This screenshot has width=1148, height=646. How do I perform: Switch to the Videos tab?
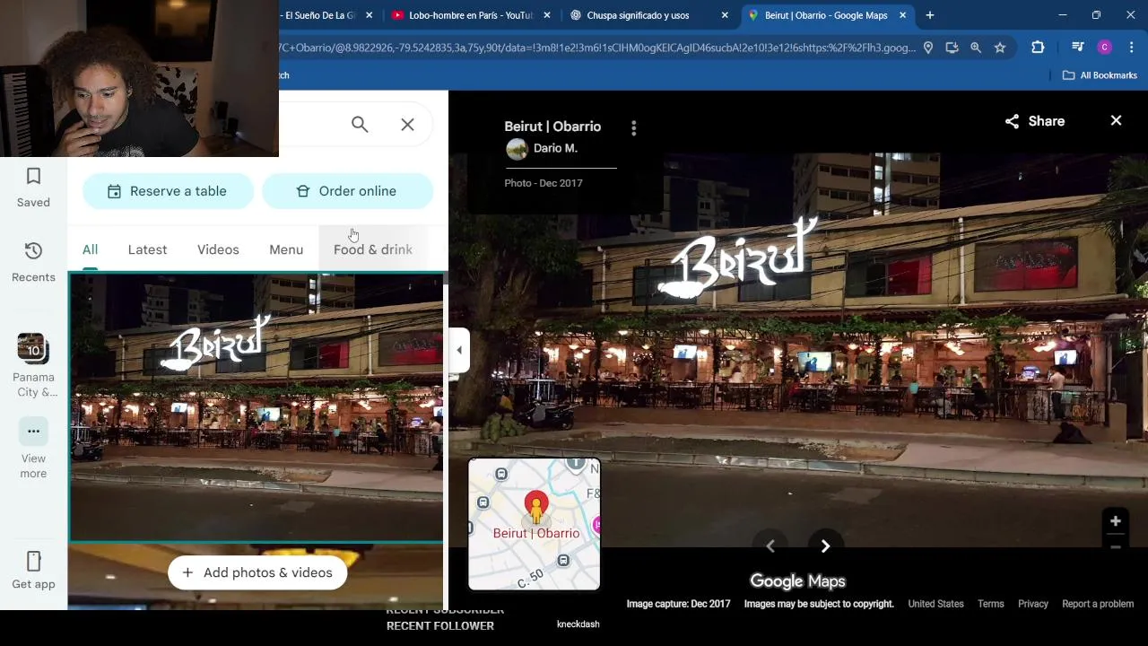(218, 249)
